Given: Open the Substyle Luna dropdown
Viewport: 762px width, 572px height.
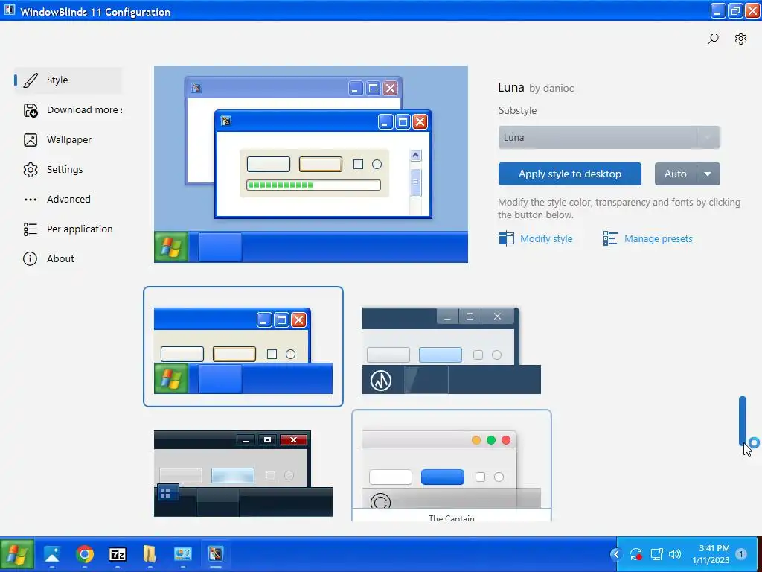Looking at the screenshot, I should coord(609,138).
